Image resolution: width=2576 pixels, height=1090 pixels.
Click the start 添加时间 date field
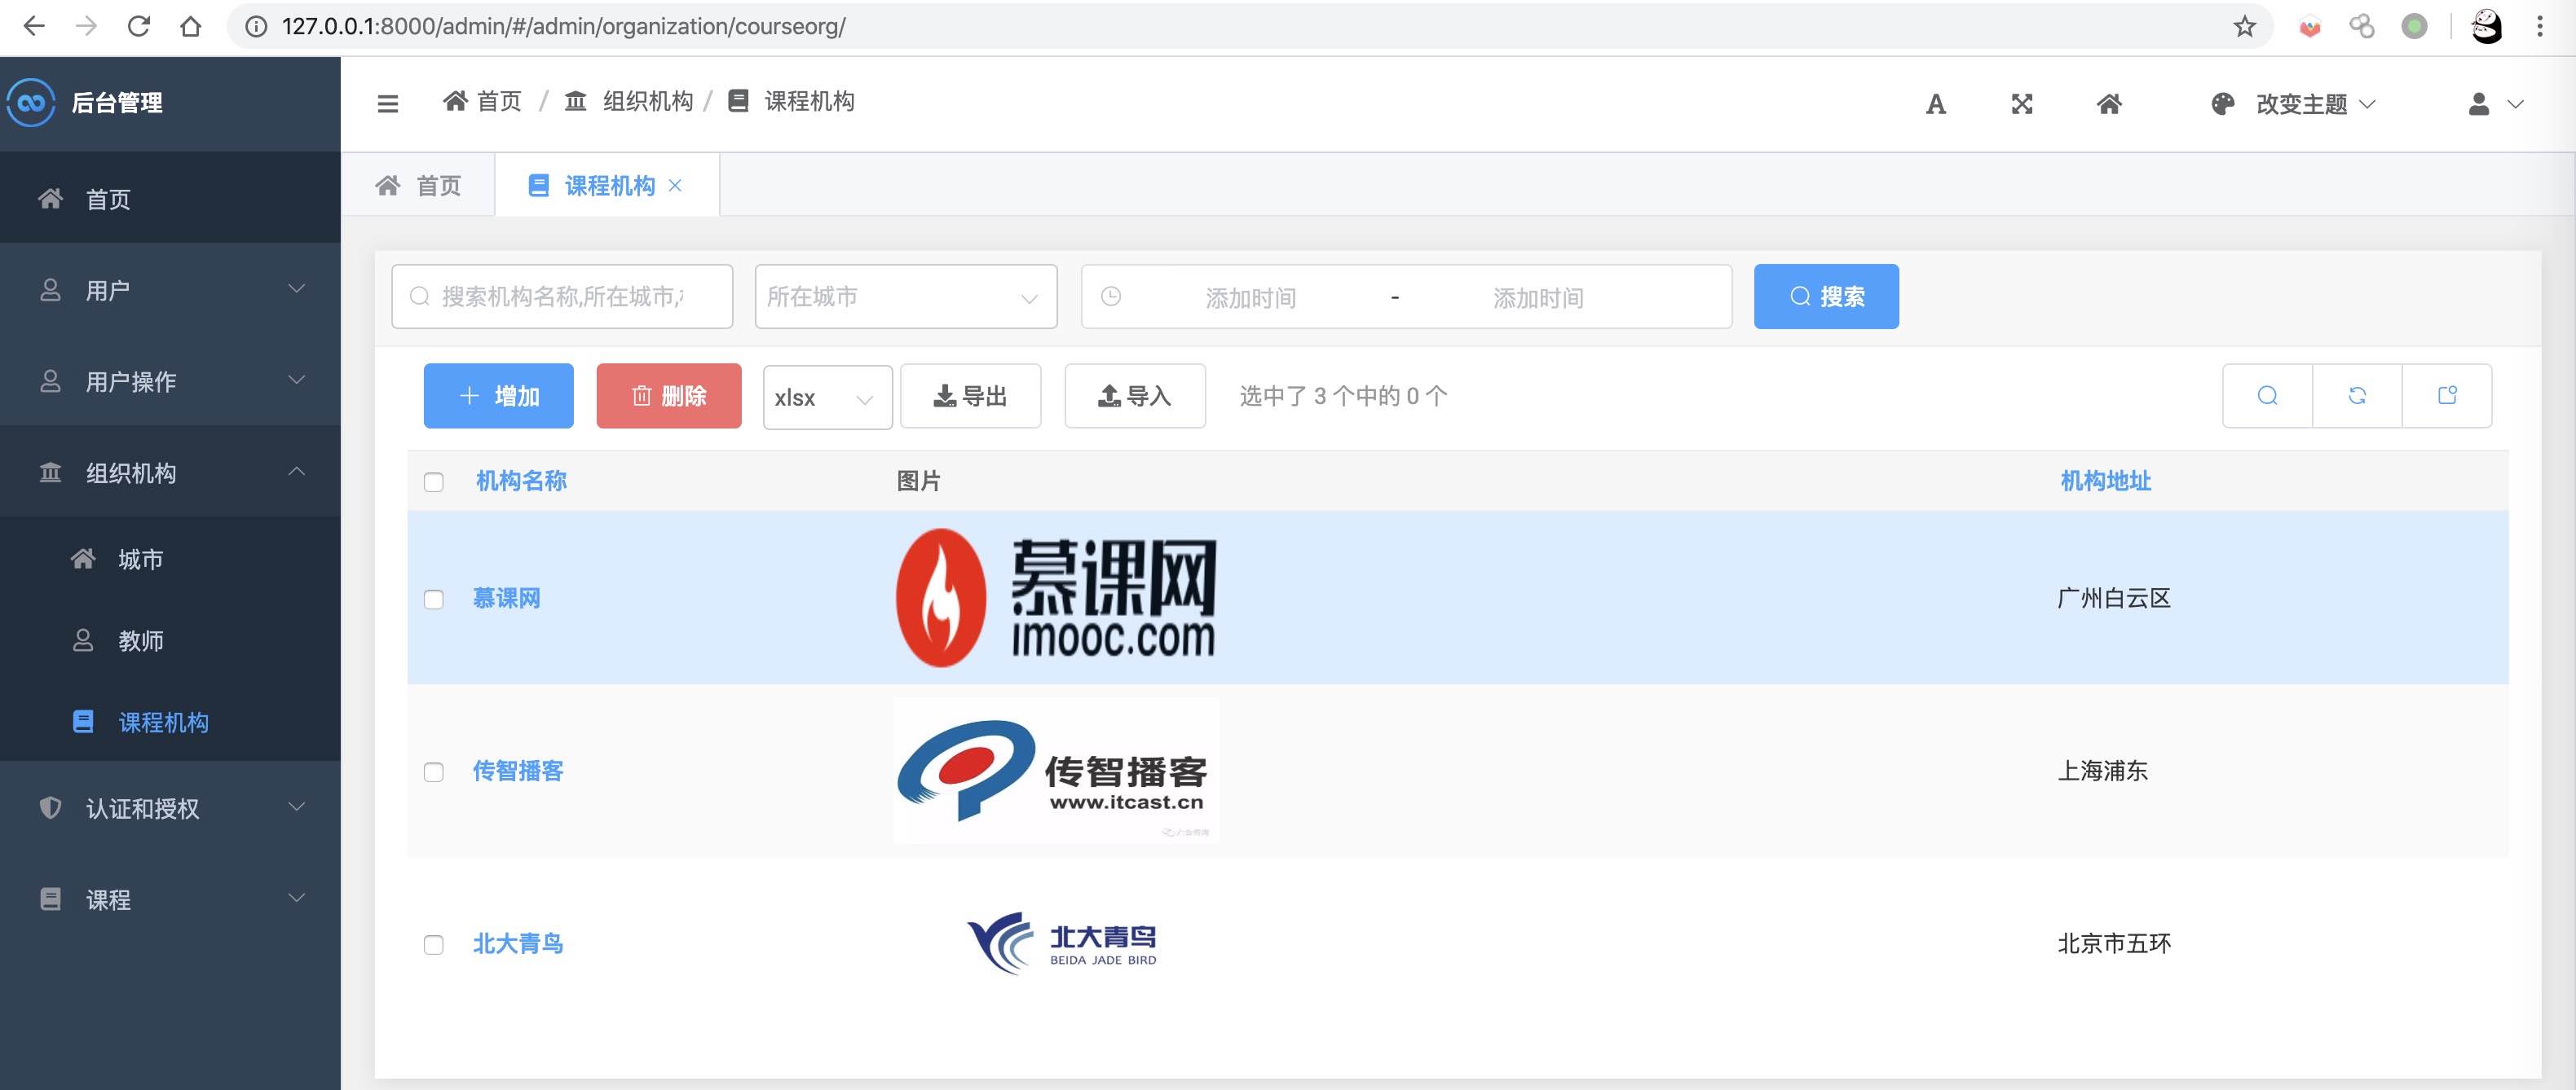click(x=1250, y=297)
